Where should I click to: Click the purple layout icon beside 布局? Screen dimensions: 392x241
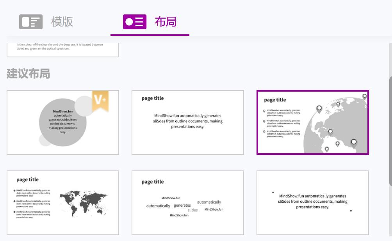pyautogui.click(x=135, y=21)
